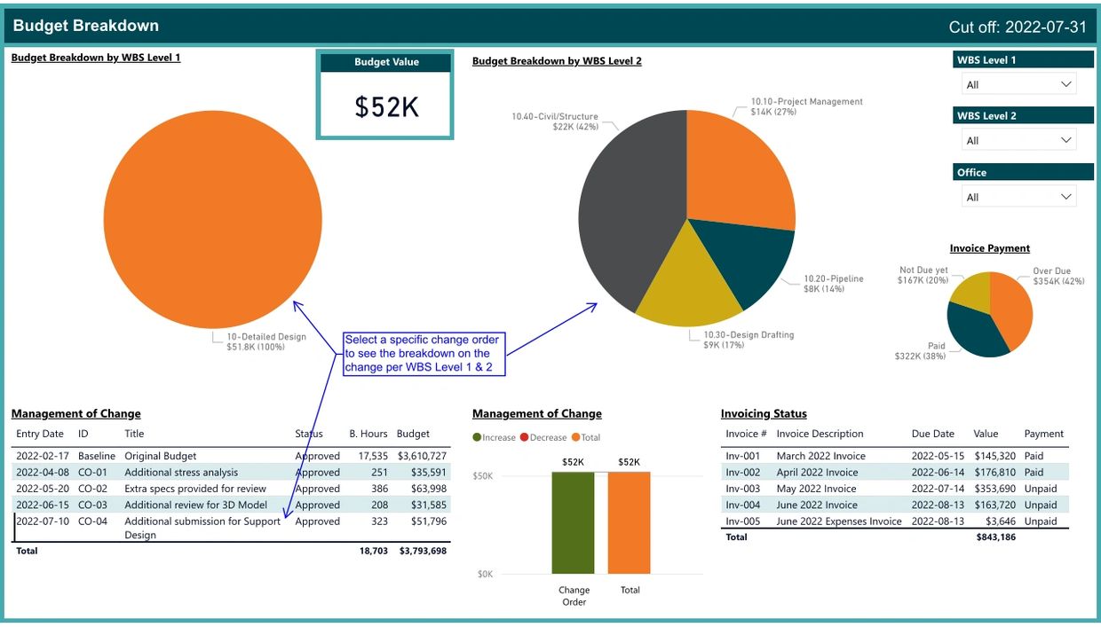Select the CO-01 Additional stress analysis row
The image size is (1101, 627).
(x=181, y=473)
